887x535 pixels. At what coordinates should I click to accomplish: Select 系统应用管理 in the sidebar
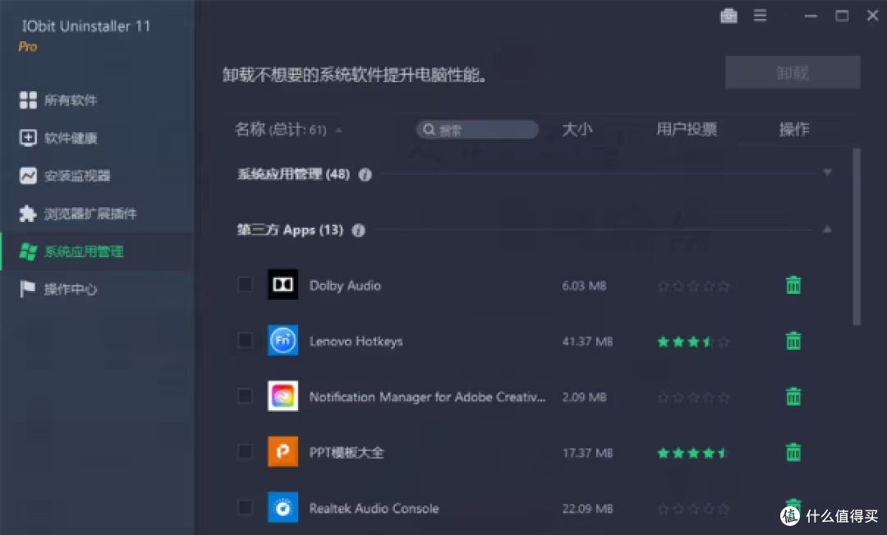97,251
